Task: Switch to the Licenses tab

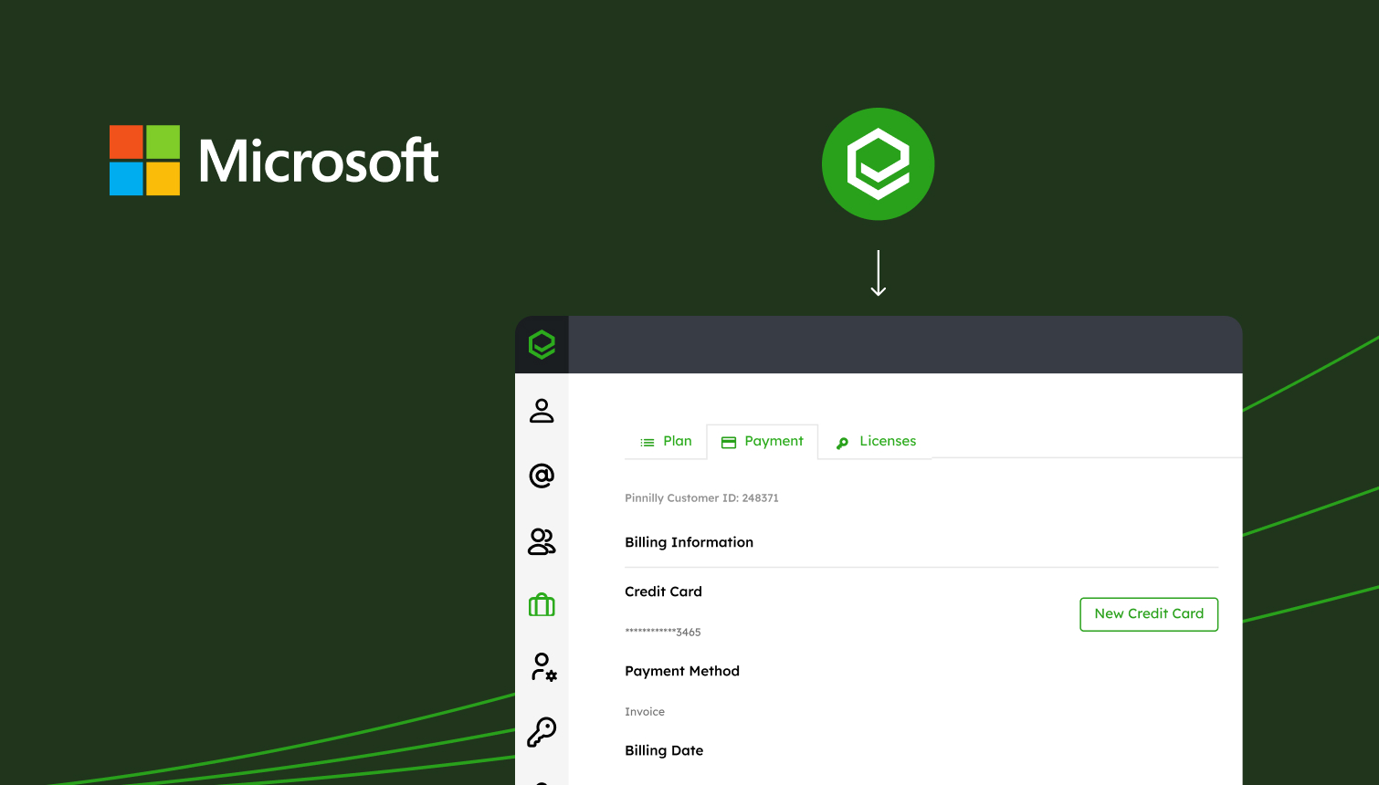Action: pos(875,442)
